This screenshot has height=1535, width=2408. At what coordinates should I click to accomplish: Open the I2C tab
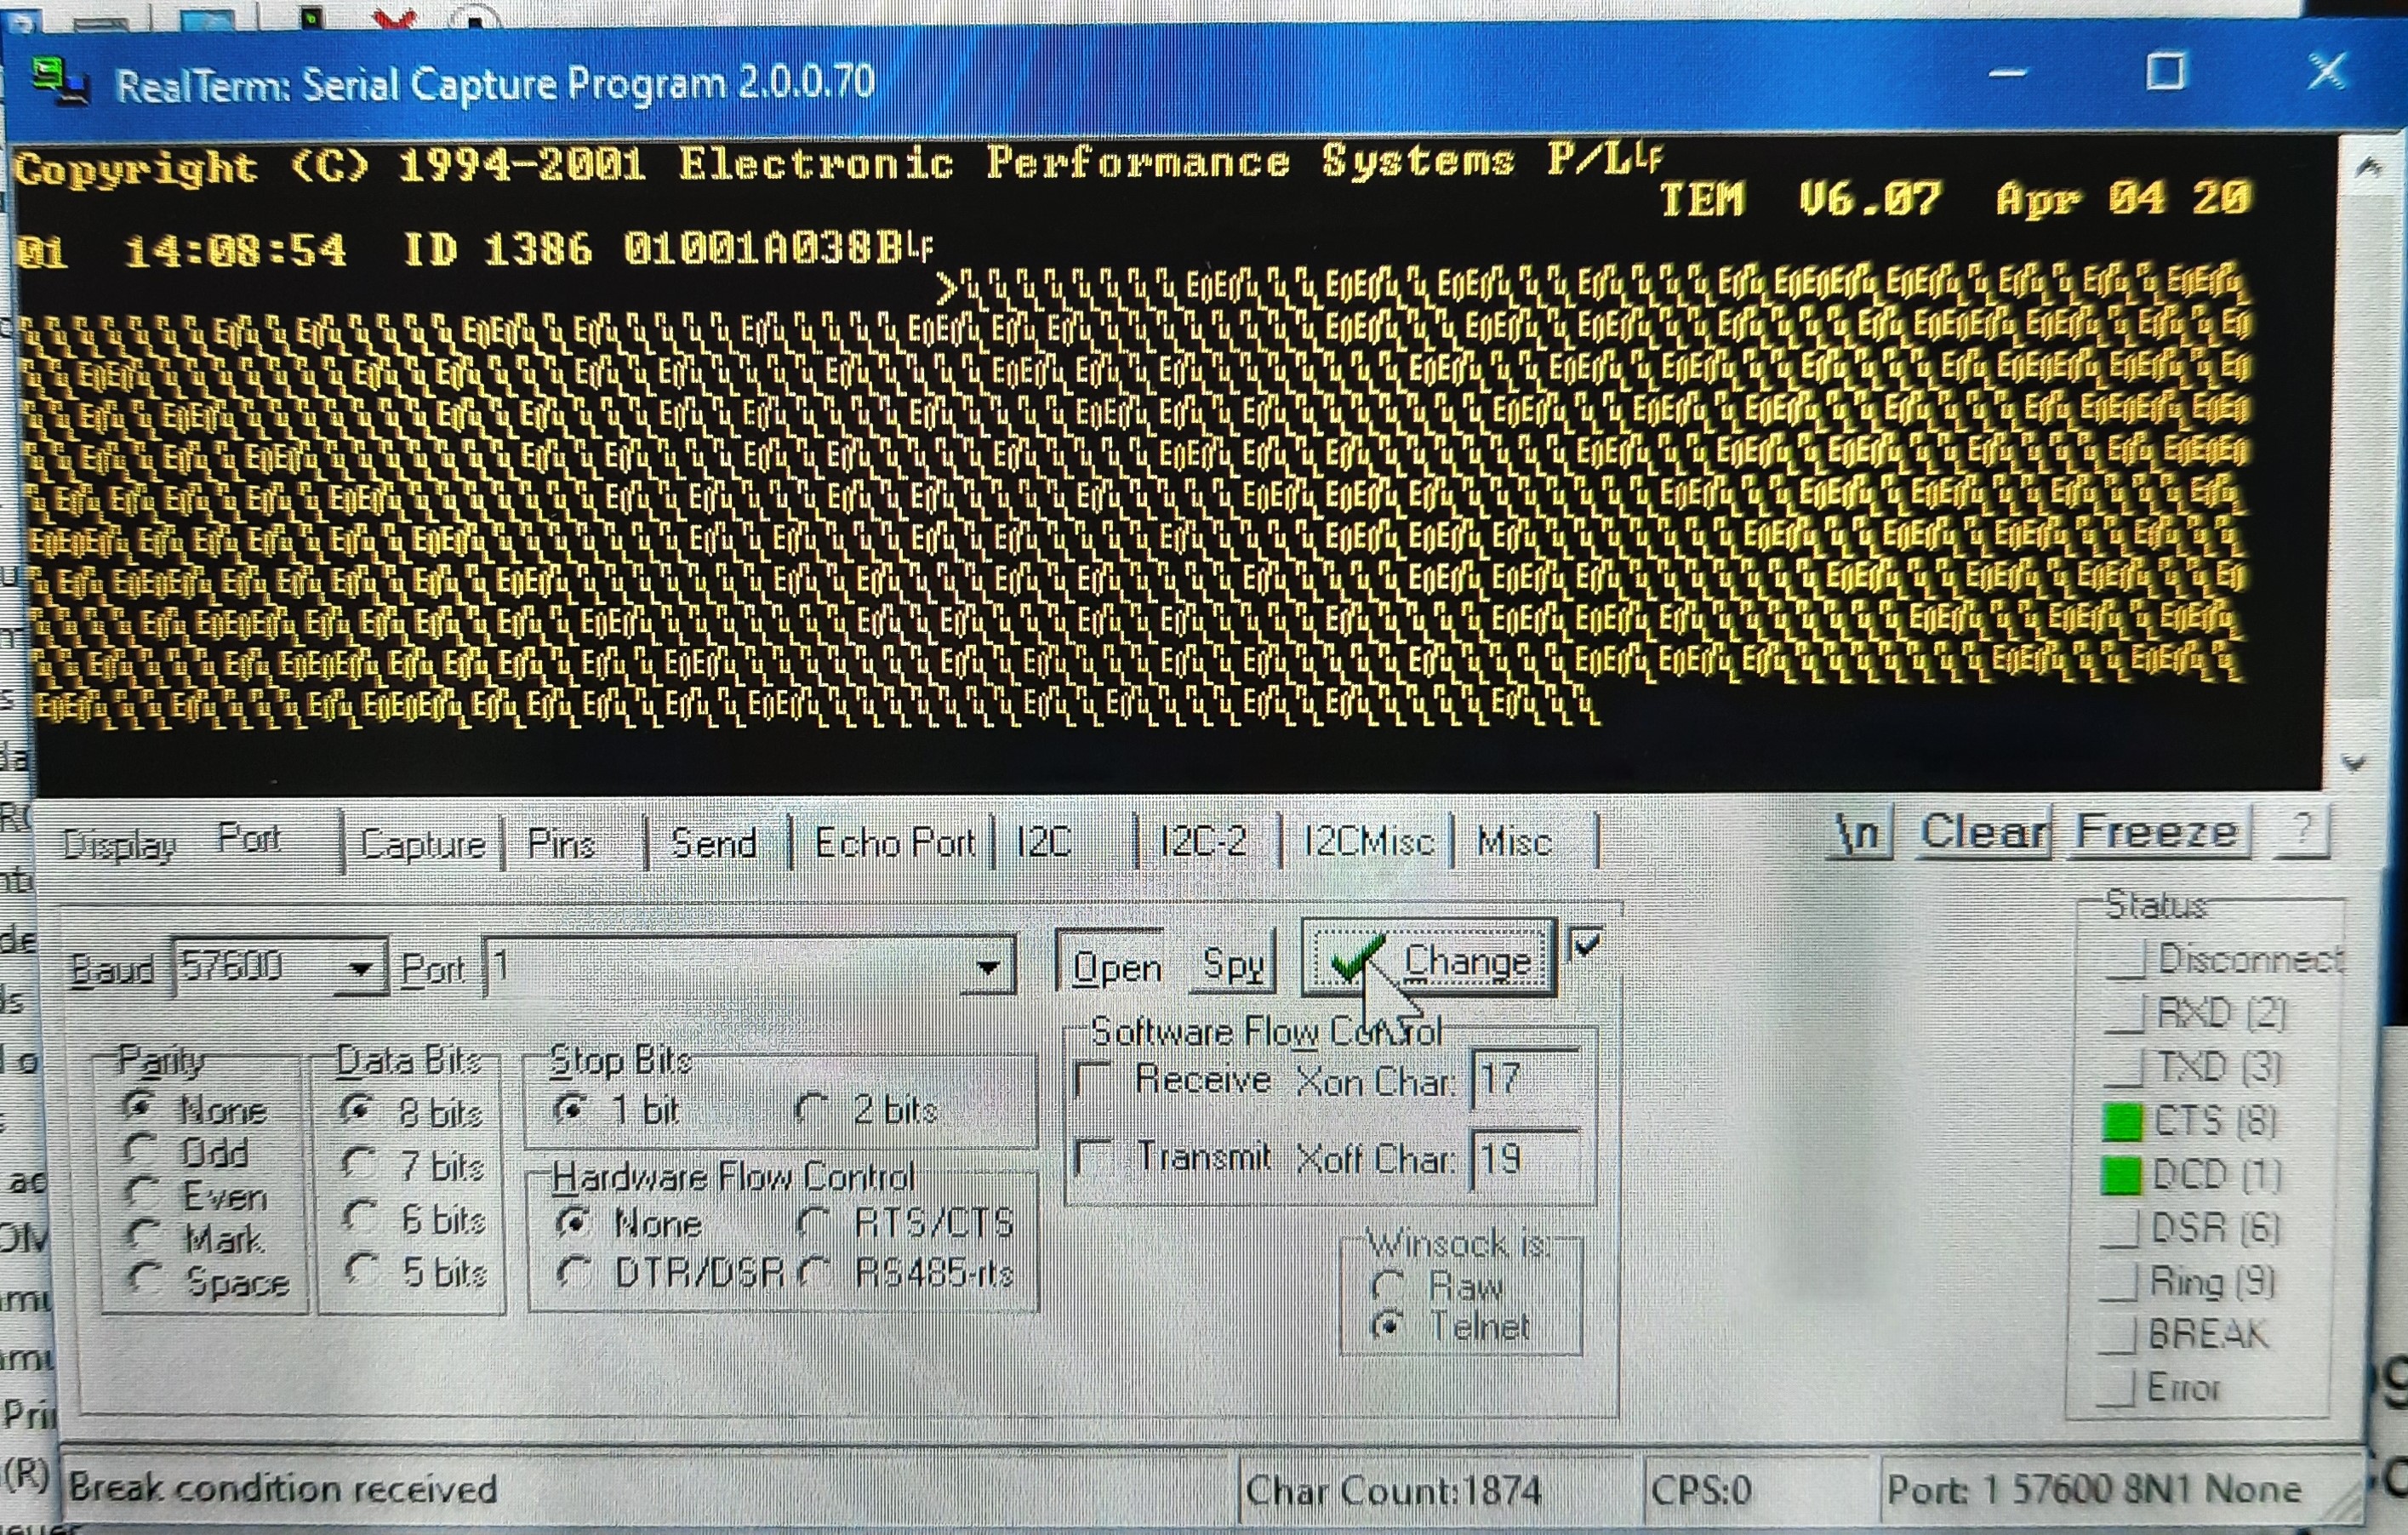pos(1043,842)
